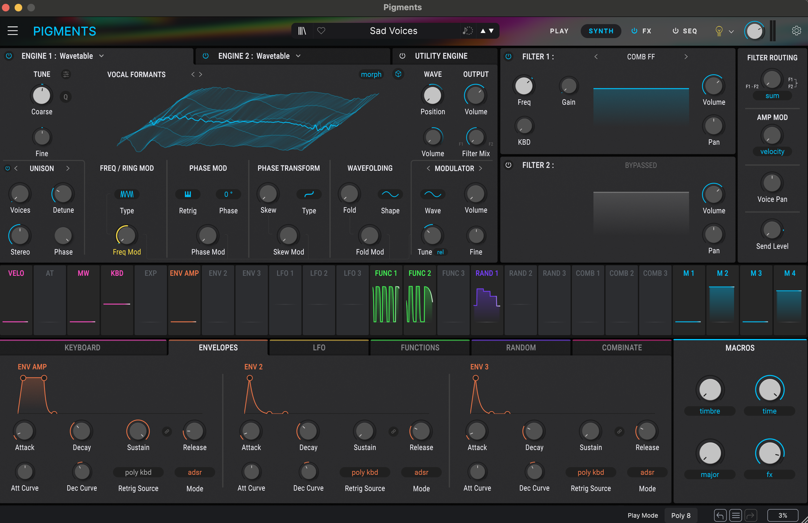Toggle the 3D wavetable view cube icon

pos(398,74)
